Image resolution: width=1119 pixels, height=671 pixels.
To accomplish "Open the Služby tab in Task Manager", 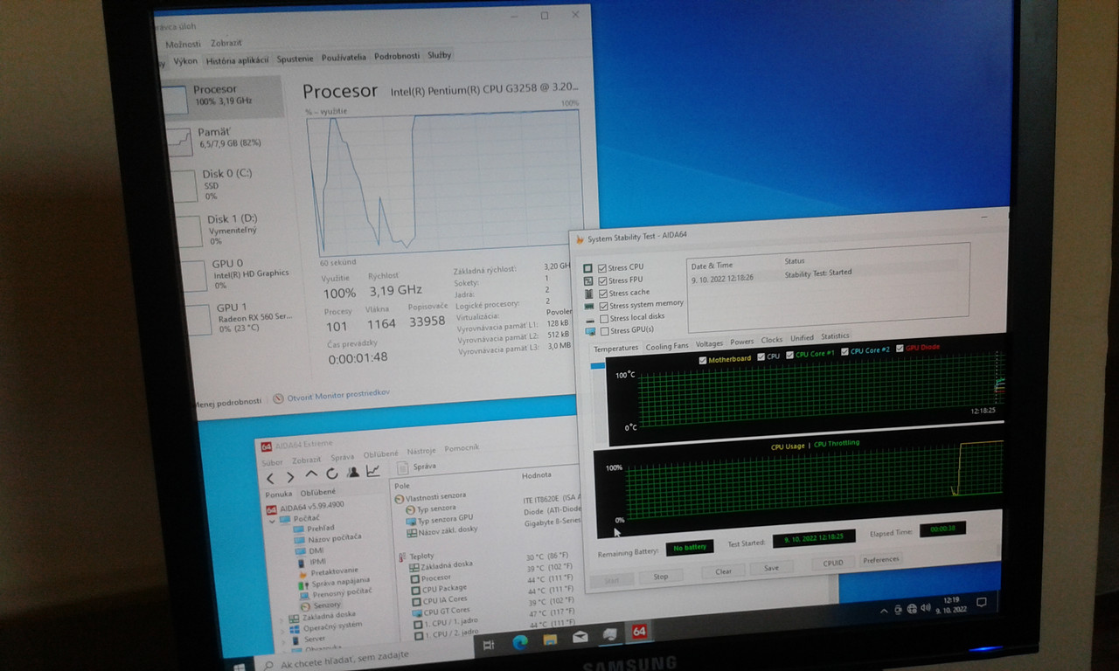I will (440, 55).
